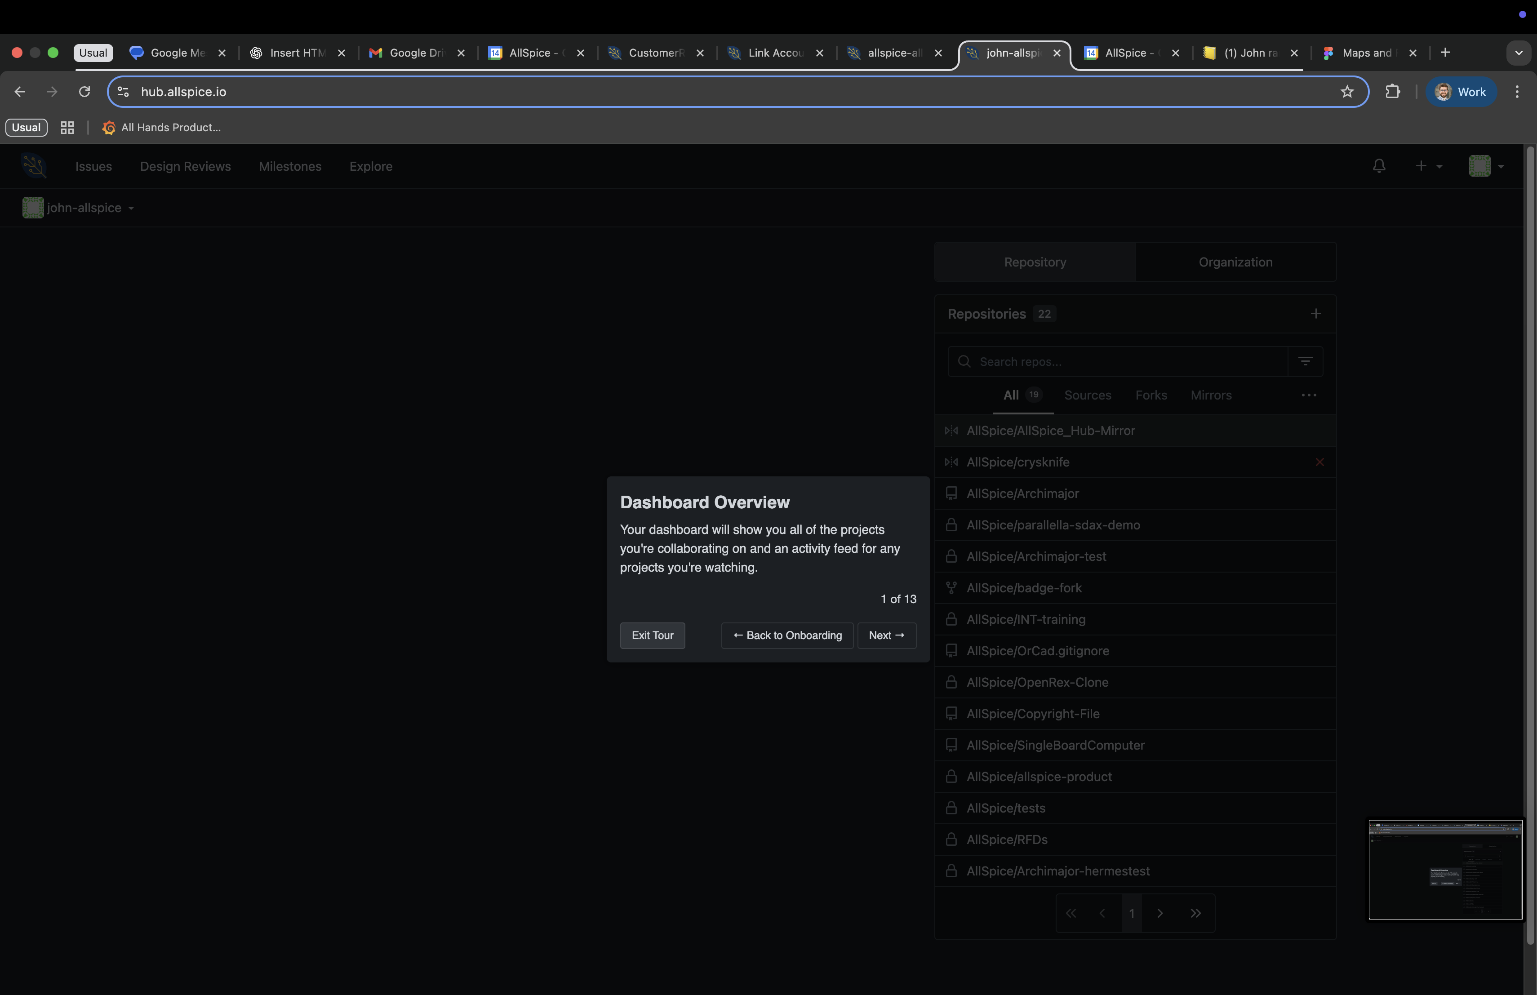Add a new repository with plus icon
The width and height of the screenshot is (1537, 995).
click(1315, 314)
